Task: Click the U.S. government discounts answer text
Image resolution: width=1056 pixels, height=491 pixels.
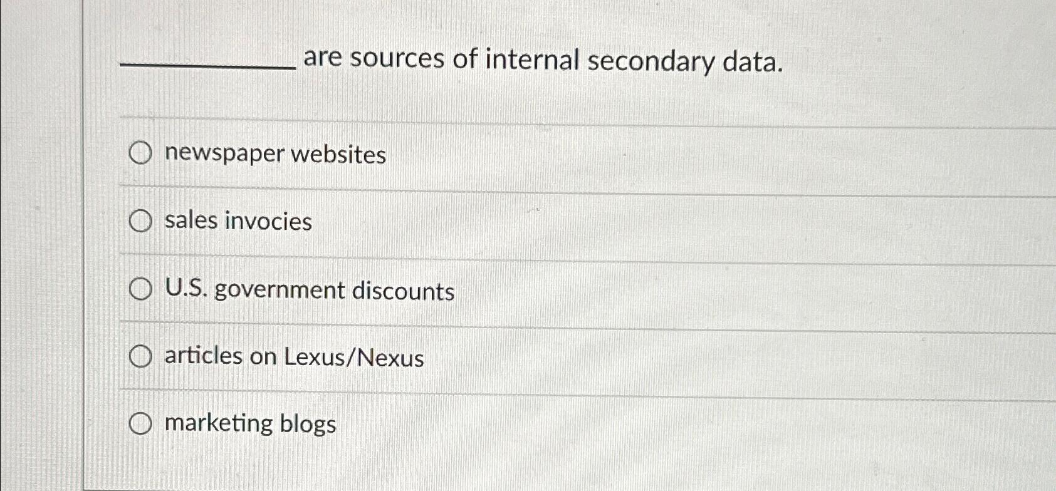Action: pyautogui.click(x=309, y=290)
